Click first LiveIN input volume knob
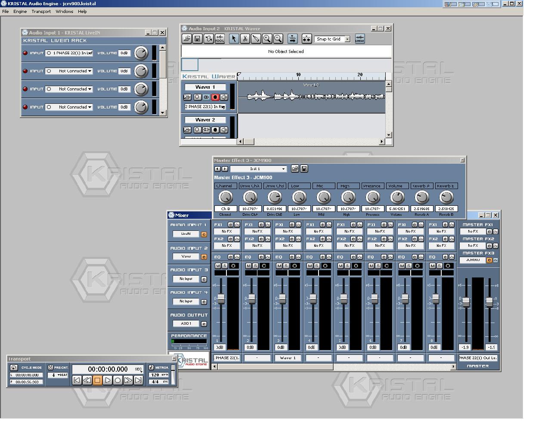The image size is (551, 441). [x=141, y=53]
